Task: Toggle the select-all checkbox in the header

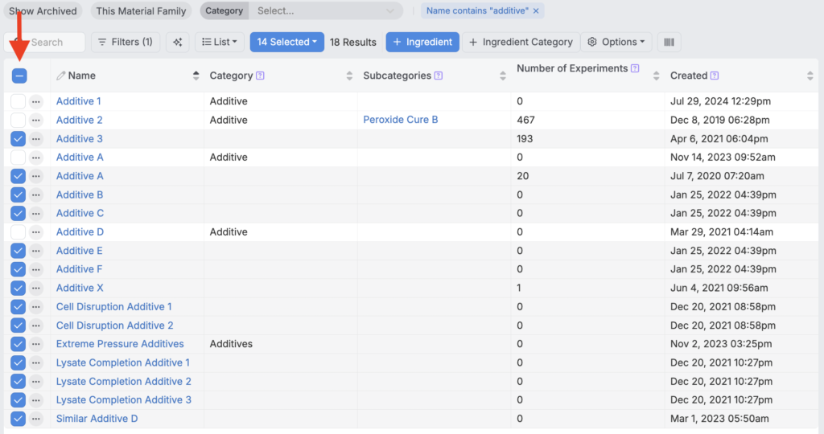Action: tap(19, 76)
